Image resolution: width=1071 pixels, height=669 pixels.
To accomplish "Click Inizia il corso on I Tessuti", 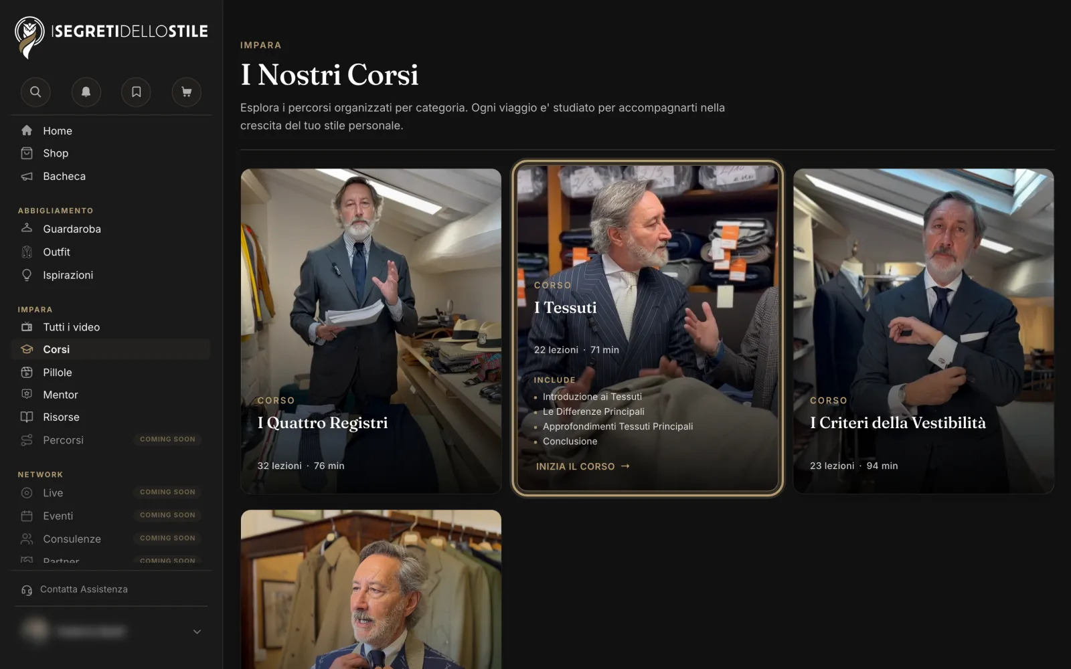I will click(582, 466).
